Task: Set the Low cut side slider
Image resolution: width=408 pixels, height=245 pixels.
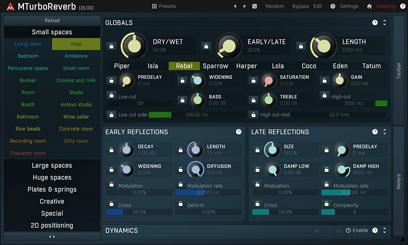Action: (x=197, y=115)
